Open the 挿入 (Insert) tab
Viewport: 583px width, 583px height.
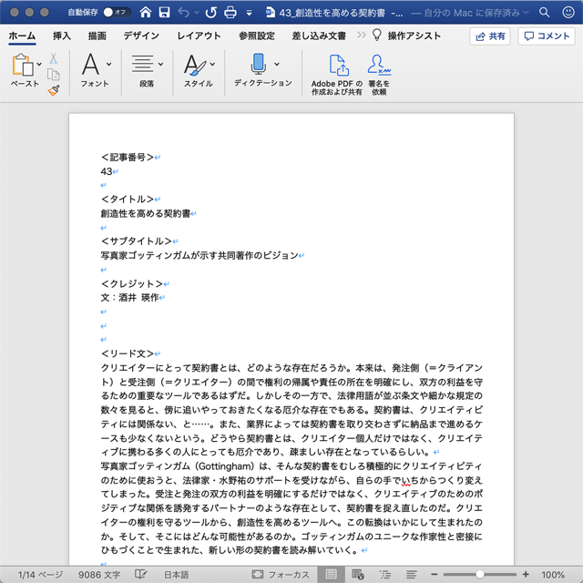(x=62, y=36)
